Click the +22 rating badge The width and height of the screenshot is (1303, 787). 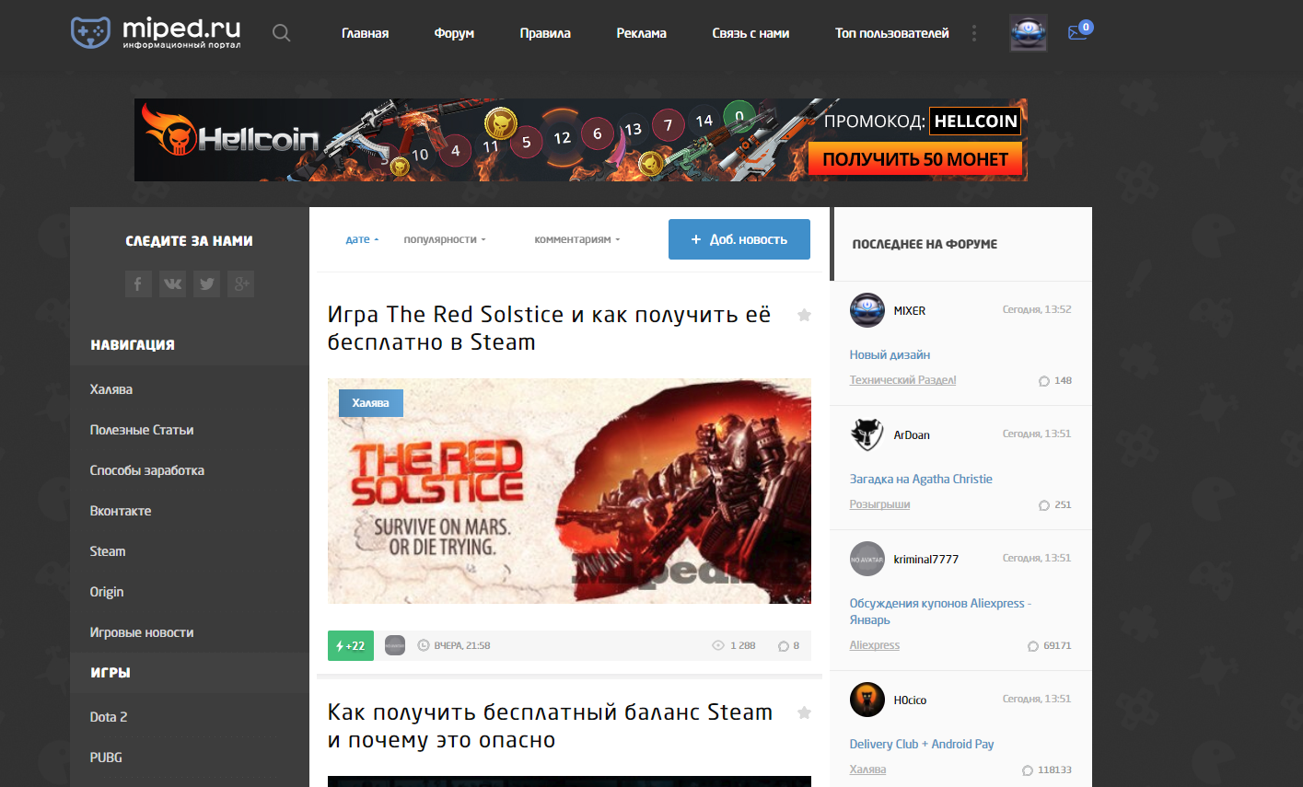351,645
